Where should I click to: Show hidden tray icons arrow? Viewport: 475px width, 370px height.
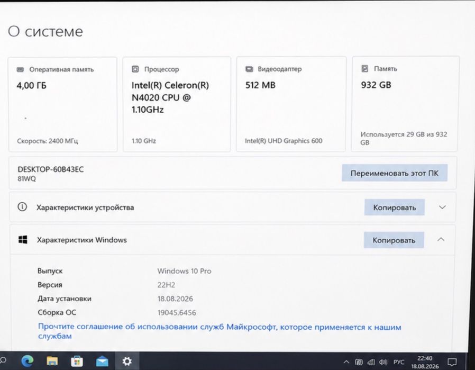346,362
